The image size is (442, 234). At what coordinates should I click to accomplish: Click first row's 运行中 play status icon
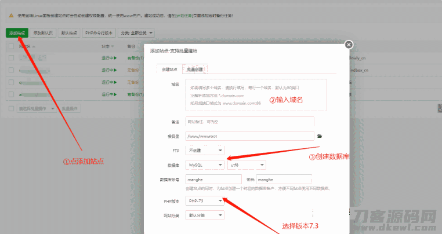115,58
